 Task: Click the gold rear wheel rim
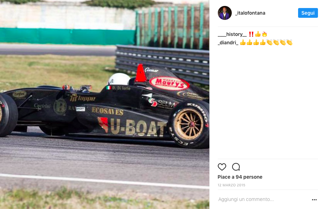coord(189,124)
